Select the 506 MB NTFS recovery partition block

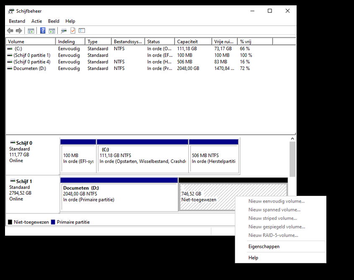(214, 158)
